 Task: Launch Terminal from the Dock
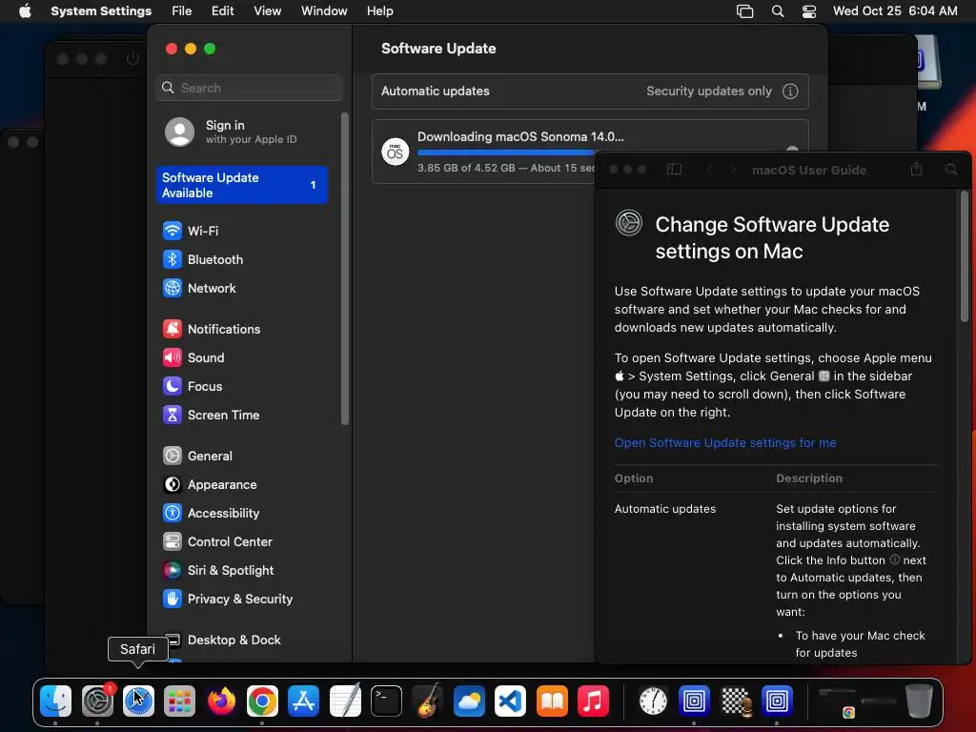386,701
